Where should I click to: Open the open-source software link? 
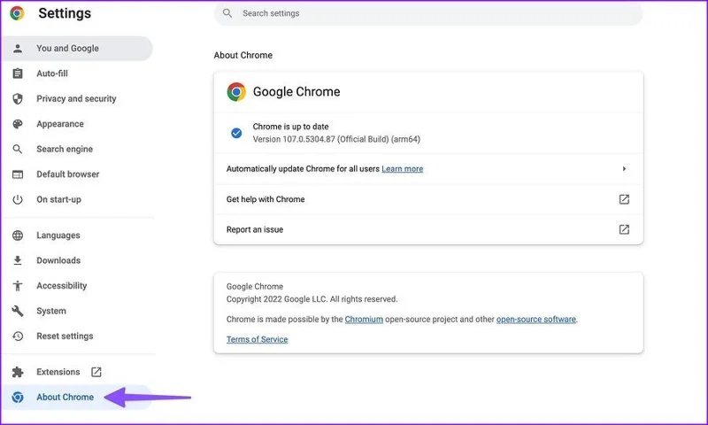click(536, 320)
